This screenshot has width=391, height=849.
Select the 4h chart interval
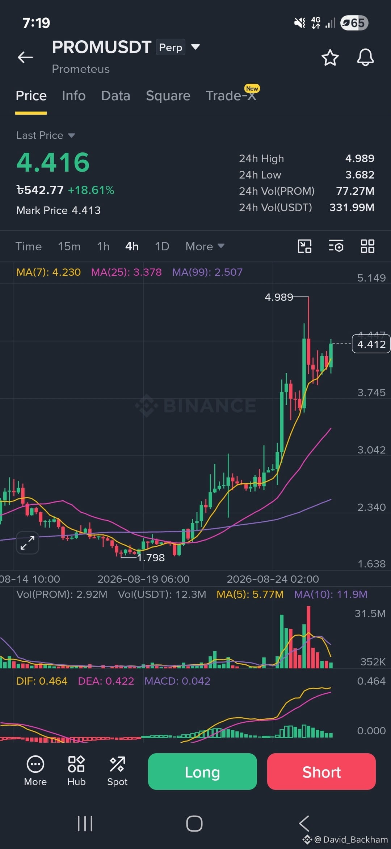click(x=132, y=246)
